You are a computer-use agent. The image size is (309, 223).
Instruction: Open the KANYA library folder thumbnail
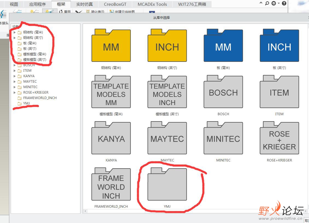pos(111,138)
